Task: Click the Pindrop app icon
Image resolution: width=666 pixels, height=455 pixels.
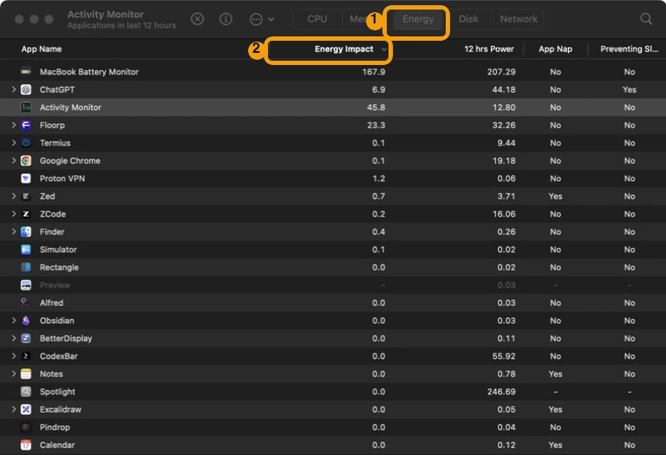Action: tap(26, 427)
